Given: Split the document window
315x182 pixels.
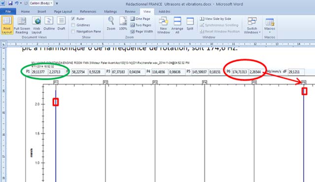Looking at the screenshot, I should [190, 24].
